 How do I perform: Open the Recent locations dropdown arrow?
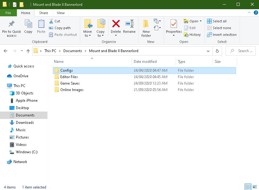click(x=22, y=51)
